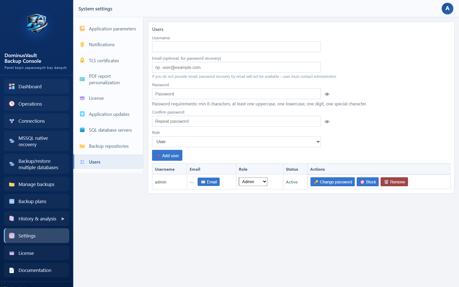This screenshot has height=287, width=459.
Task: Click the admin username cell
Action: tap(170, 182)
